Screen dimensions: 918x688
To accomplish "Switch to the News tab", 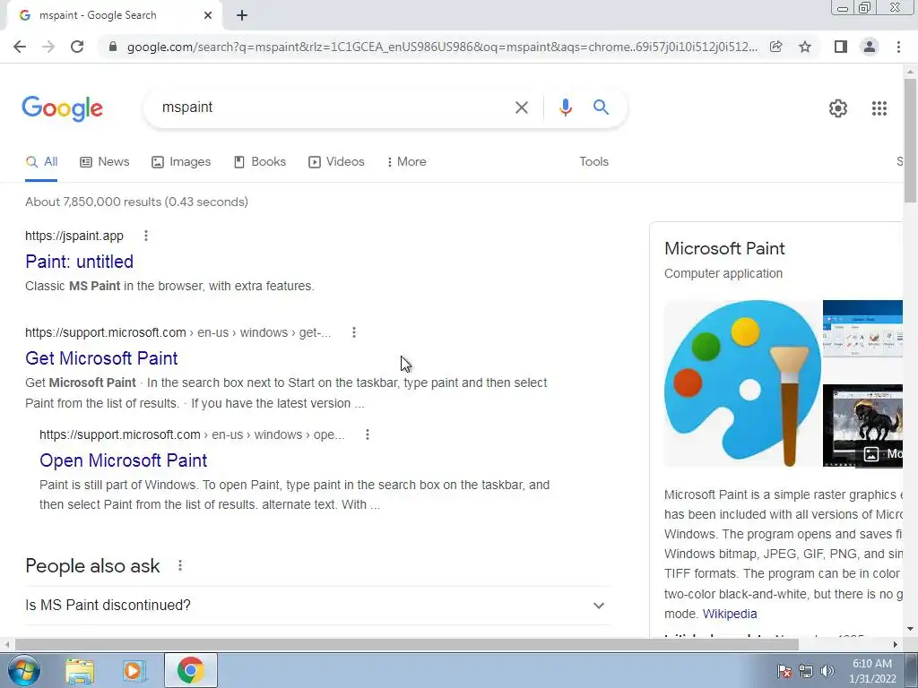I will click(x=105, y=162).
